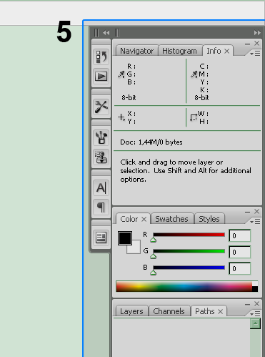Minimize the Paths panel group

tap(247, 304)
